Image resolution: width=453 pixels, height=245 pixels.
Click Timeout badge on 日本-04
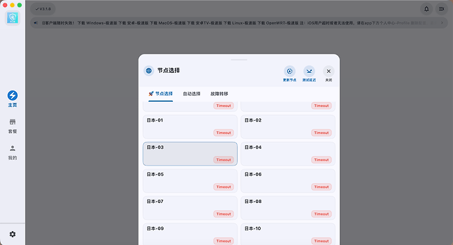click(x=322, y=160)
